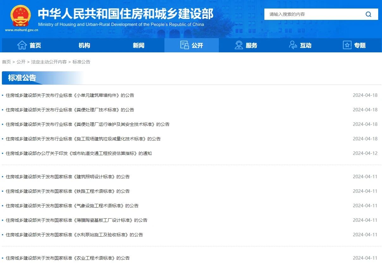Click the date 2024-04-18 beside 《小单元建筑幕墙构件》

coord(365,95)
